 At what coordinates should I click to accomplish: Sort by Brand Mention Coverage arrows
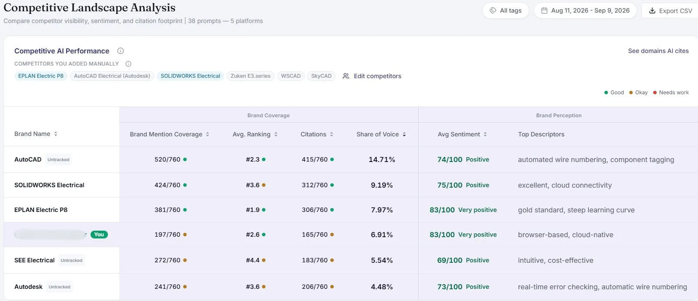click(208, 134)
